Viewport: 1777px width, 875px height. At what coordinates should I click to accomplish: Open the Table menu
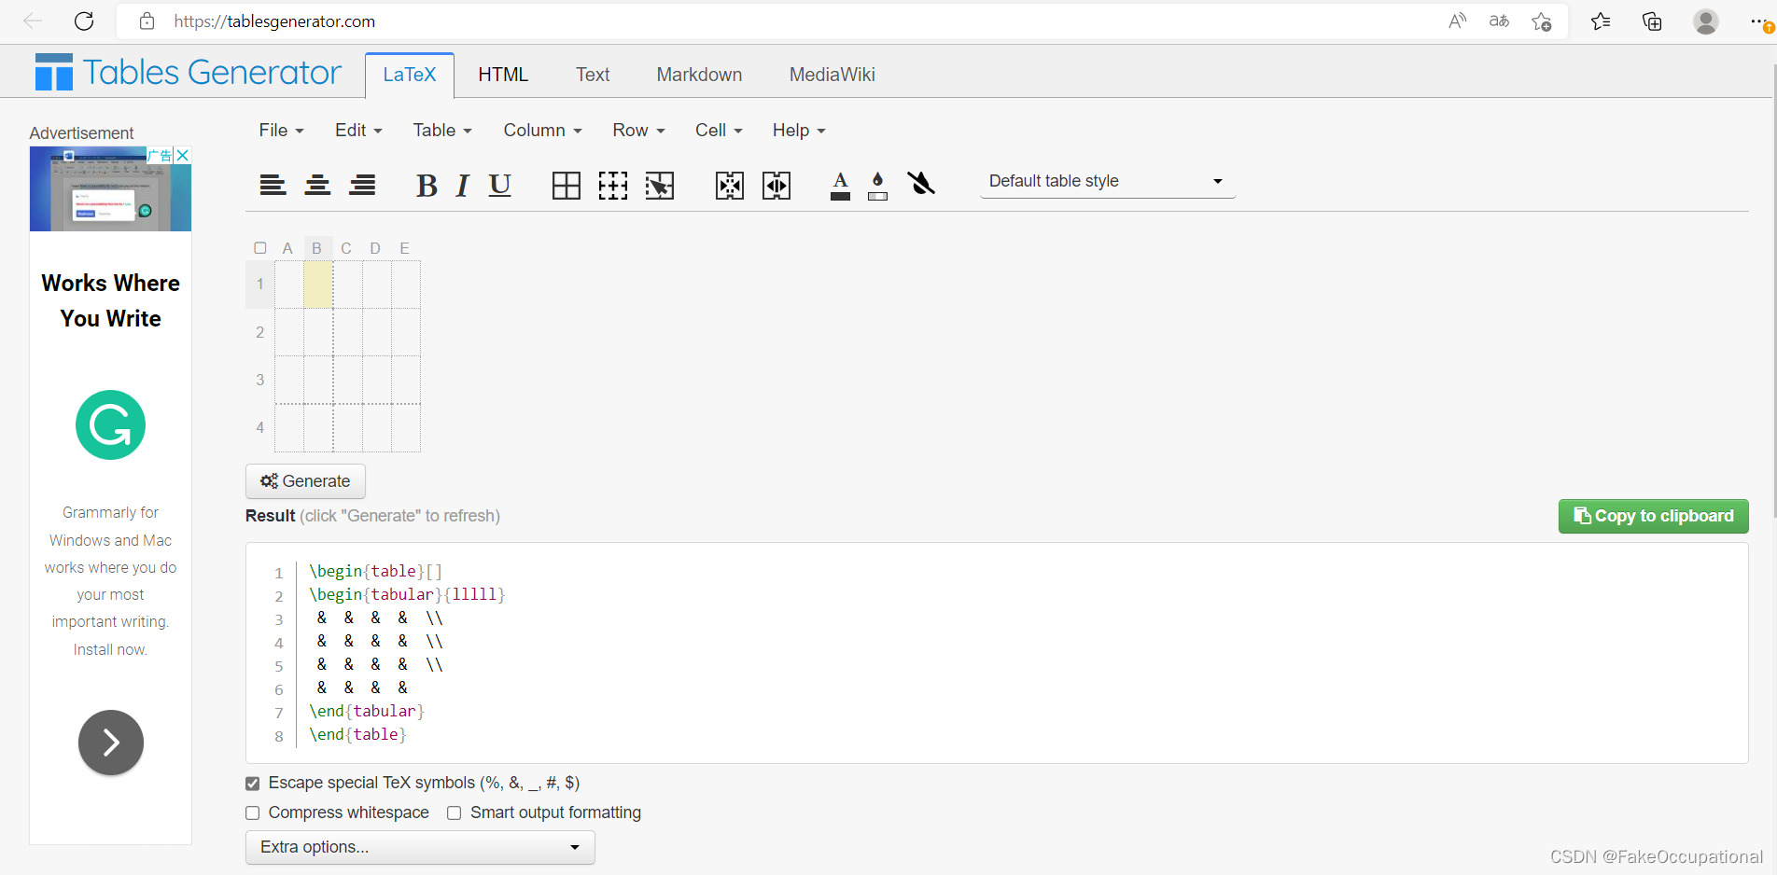pyautogui.click(x=441, y=130)
